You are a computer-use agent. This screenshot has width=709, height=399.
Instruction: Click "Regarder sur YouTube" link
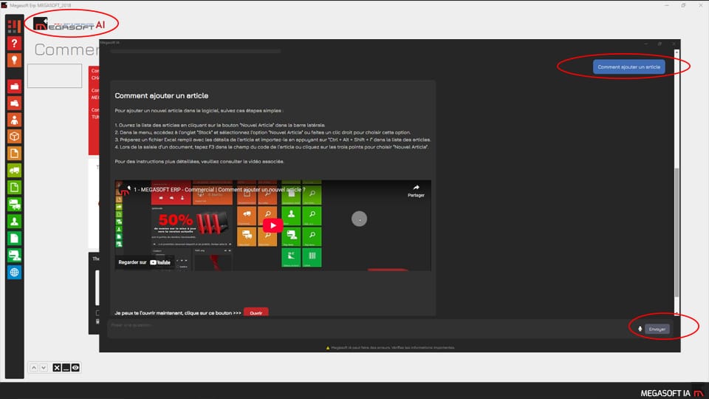point(145,262)
